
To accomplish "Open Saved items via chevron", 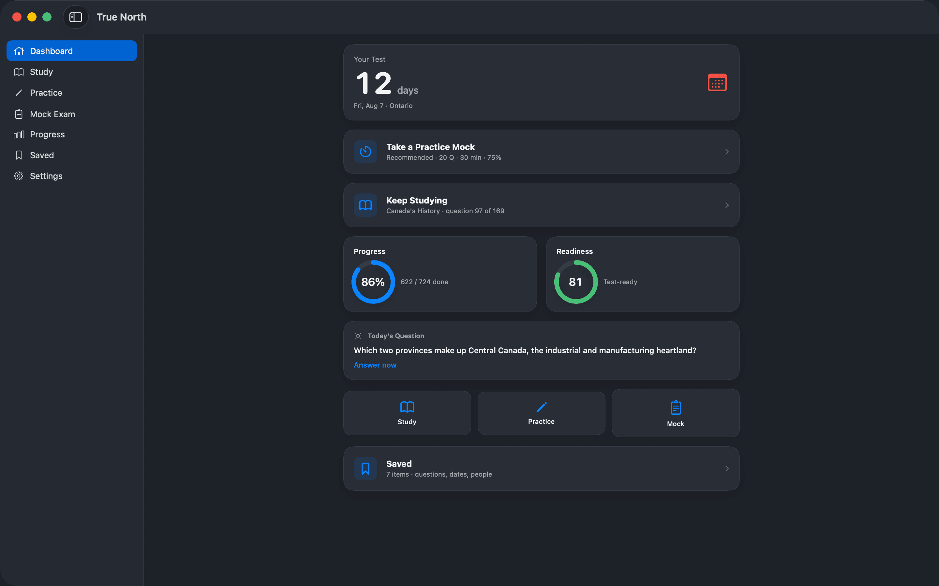I will point(727,468).
